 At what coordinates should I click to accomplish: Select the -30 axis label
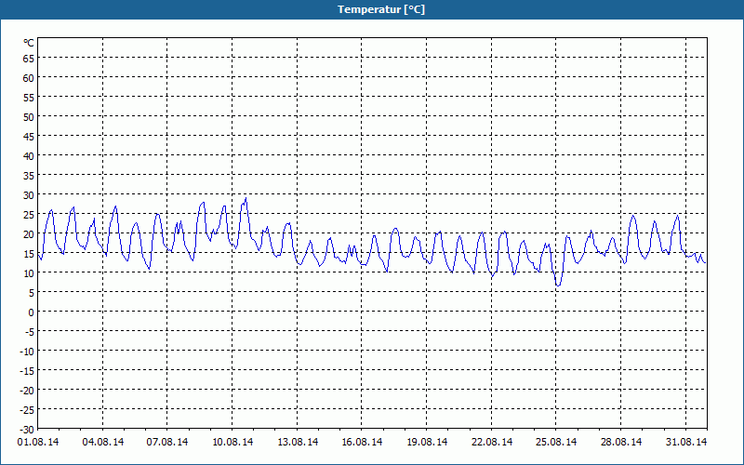click(x=27, y=430)
